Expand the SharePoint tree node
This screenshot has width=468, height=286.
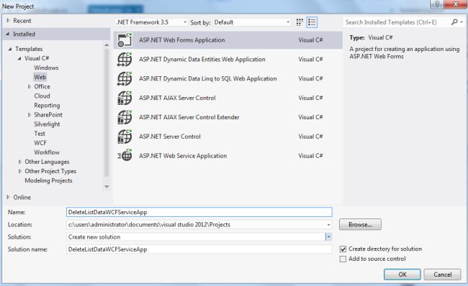30,115
